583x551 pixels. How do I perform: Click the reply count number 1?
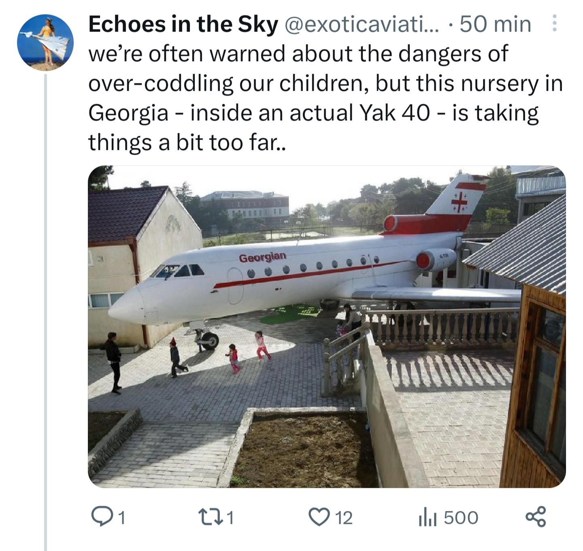pyautogui.click(x=122, y=518)
